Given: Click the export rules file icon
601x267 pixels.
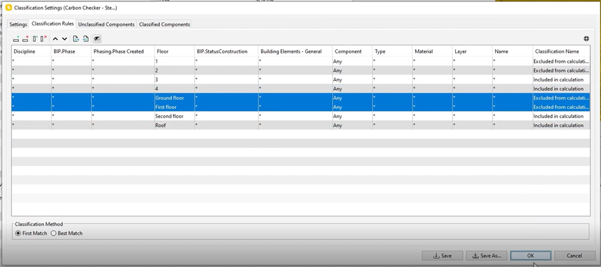Looking at the screenshot, I should coord(76,39).
